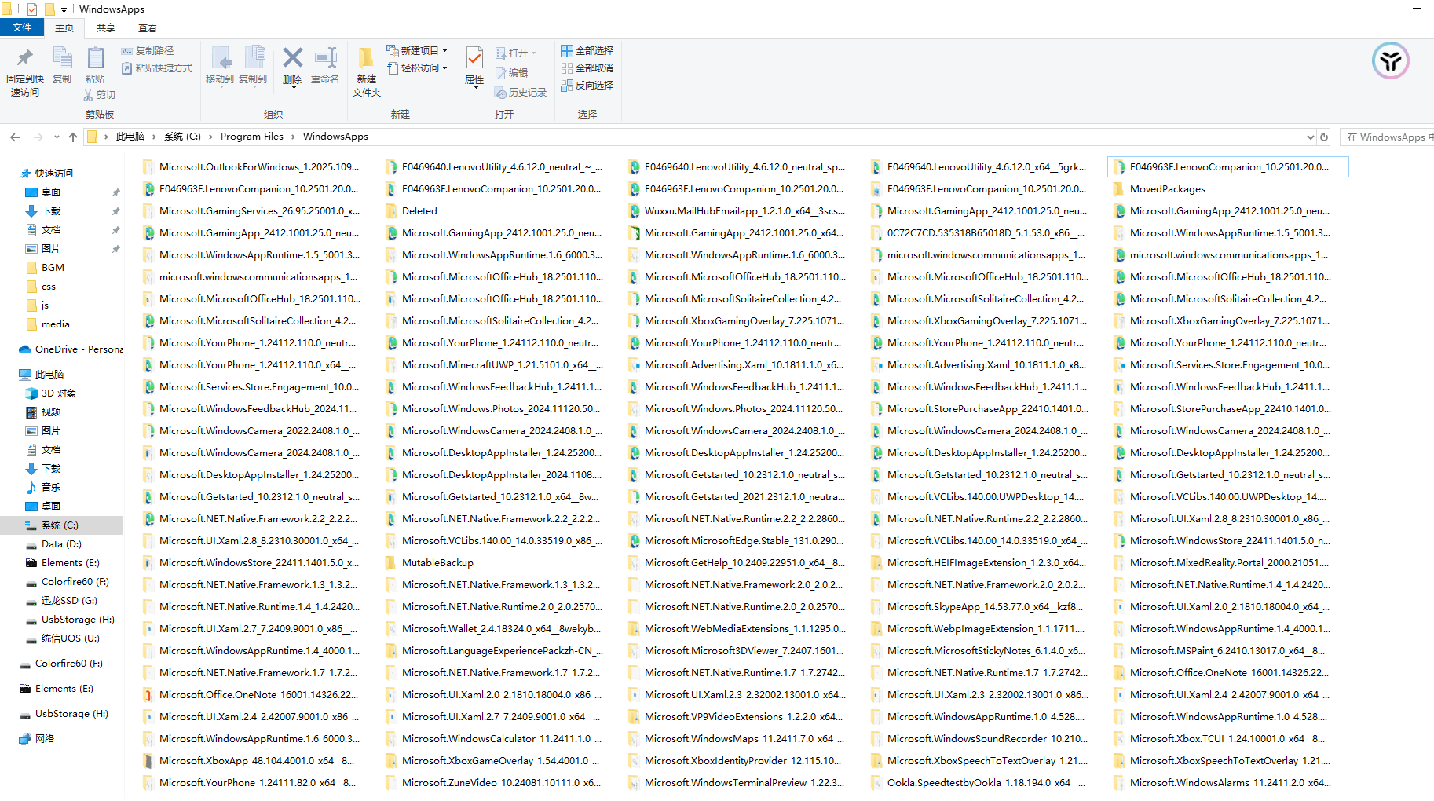1434x801 pixels.
Task: Click the title bar new folder icon
Action: (49, 9)
